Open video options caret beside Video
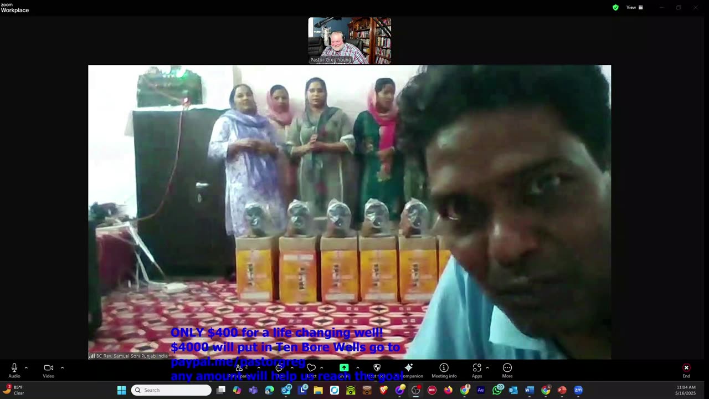The height and width of the screenshot is (399, 709). (x=62, y=368)
